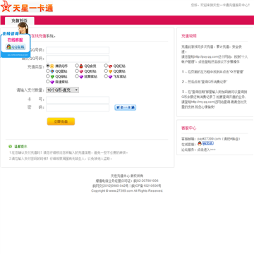This screenshot has height=254, width=254.
Task: Click the QQ绿钻 green diamond icon
Action: pos(52,77)
